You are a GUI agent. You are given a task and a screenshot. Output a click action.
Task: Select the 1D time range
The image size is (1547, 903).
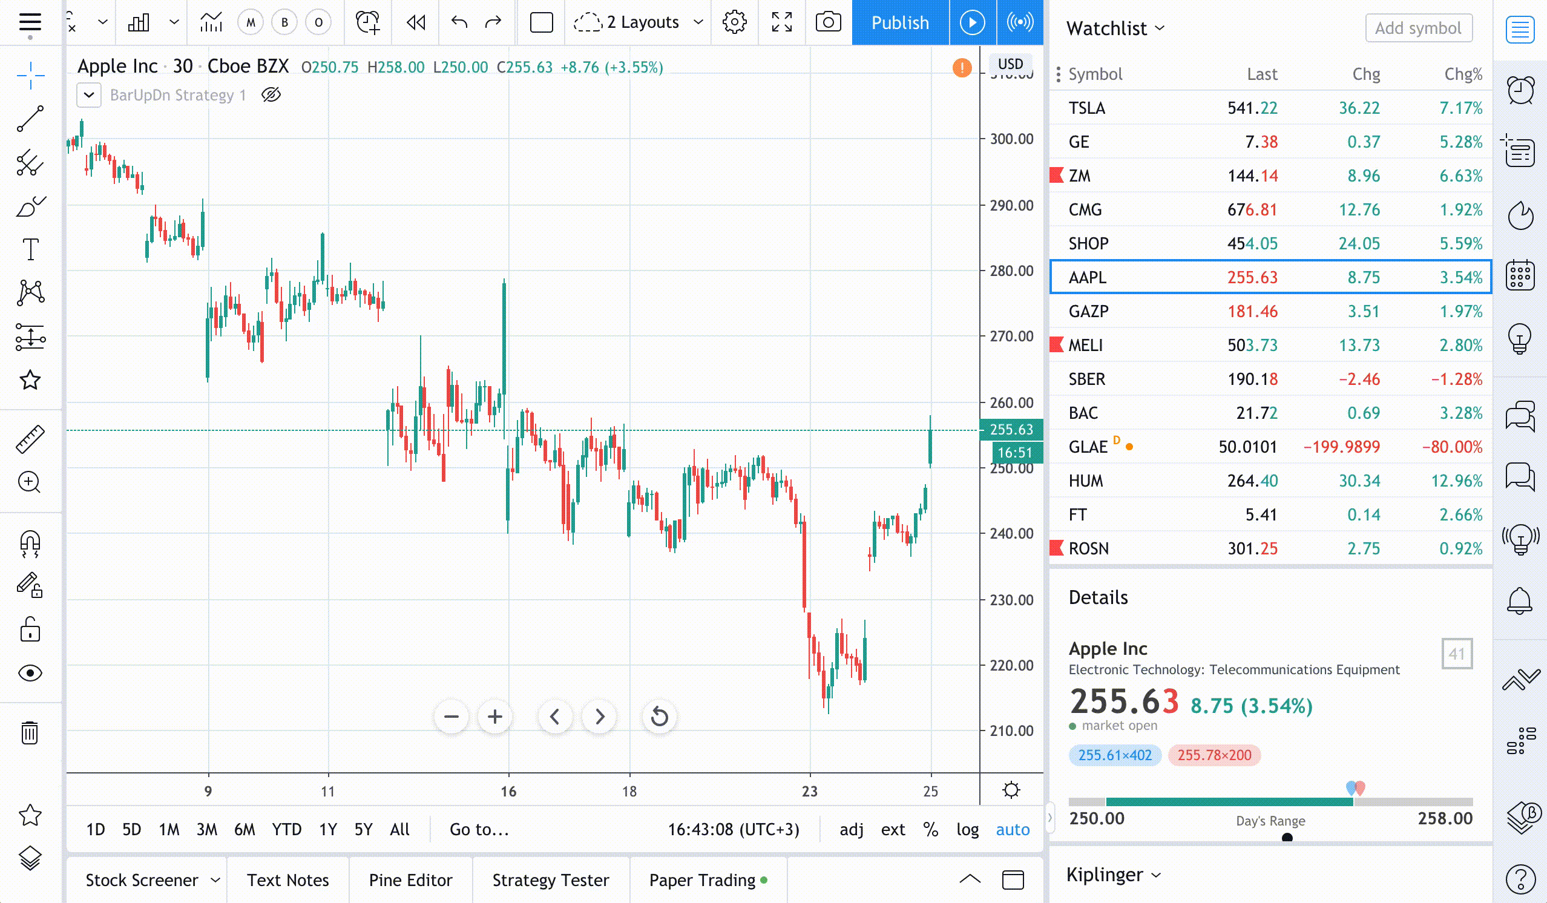tap(95, 829)
